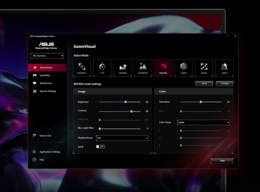The width and height of the screenshot is (260, 192).
Task: Click the MultiScreen monitor icon
Action: 35,83
